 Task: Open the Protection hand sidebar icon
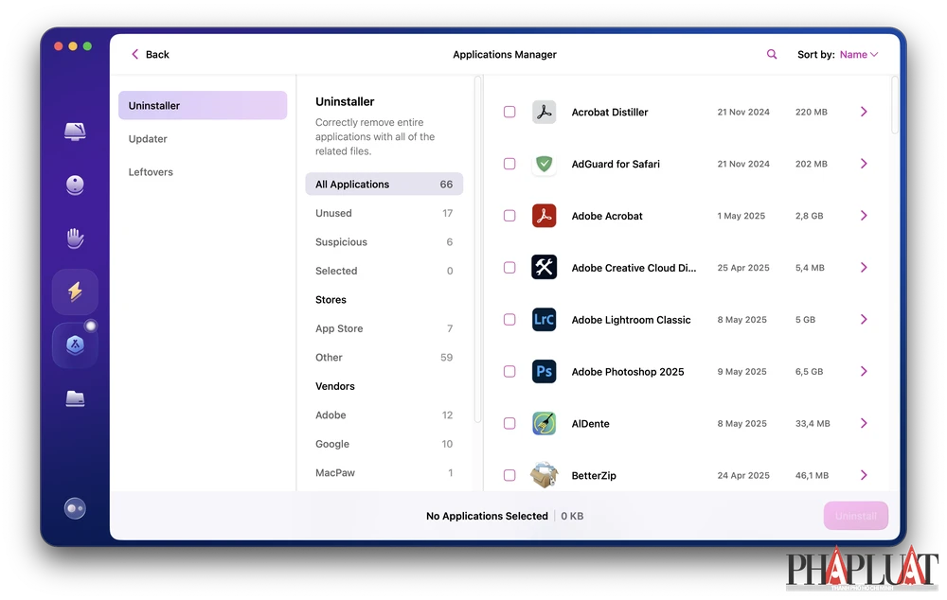click(x=75, y=238)
